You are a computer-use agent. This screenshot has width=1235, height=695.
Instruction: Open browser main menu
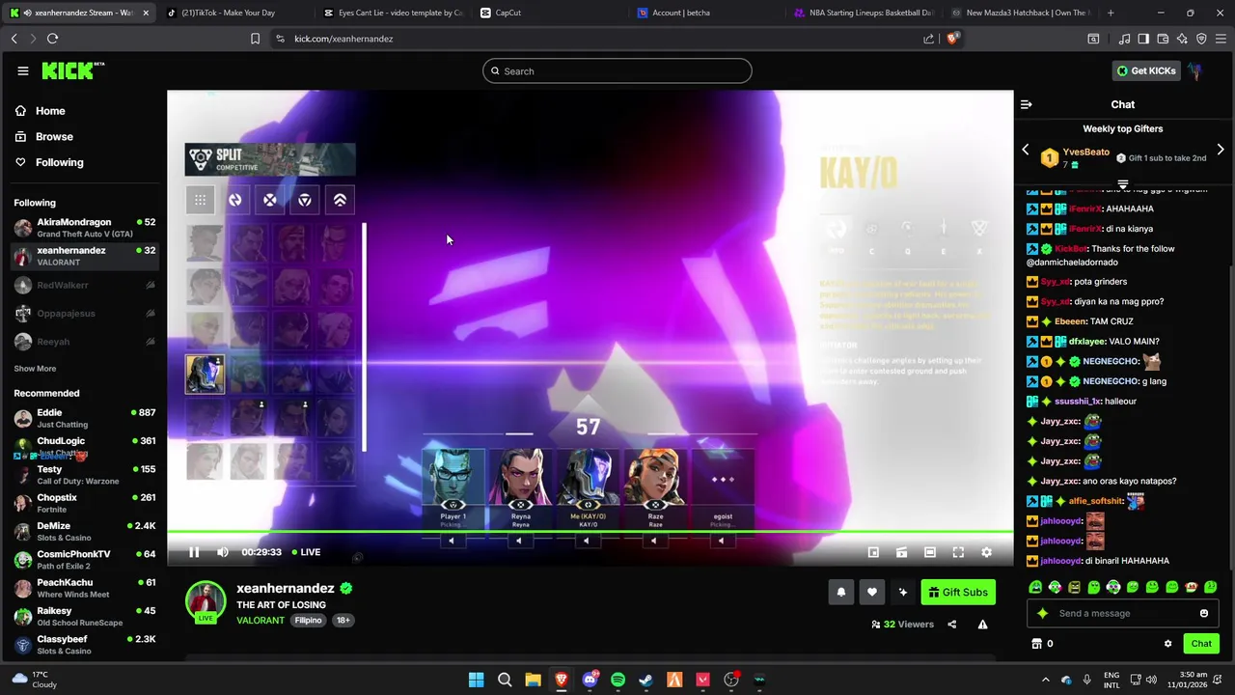1221,39
